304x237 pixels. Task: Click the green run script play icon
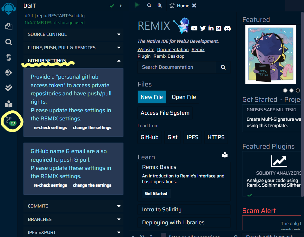pos(137,5)
